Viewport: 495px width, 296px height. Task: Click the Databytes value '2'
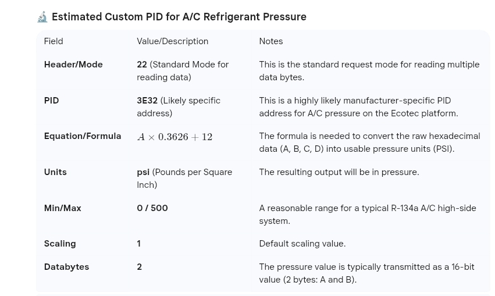(139, 267)
